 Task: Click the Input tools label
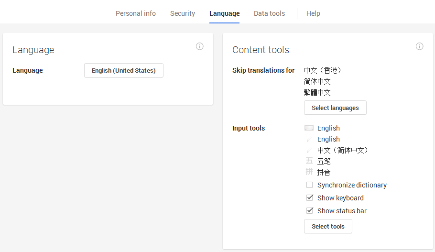pyautogui.click(x=249, y=128)
